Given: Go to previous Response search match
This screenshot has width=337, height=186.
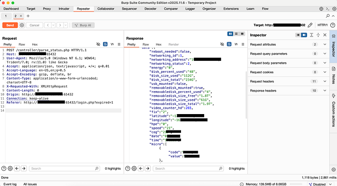Looking at the screenshot, I should coord(141,168).
